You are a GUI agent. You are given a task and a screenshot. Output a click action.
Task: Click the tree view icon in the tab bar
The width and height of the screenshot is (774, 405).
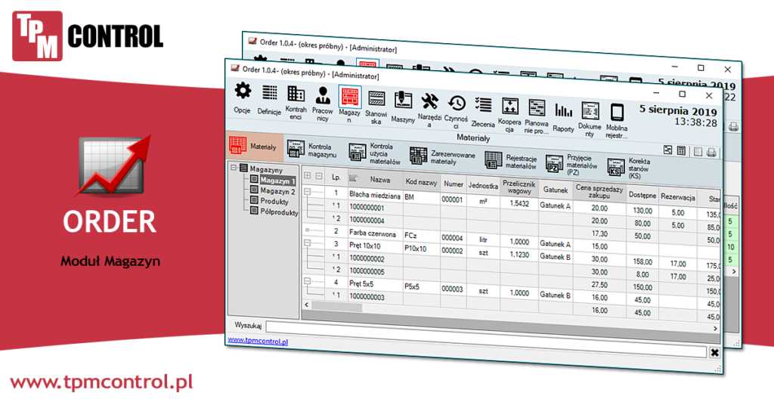[x=668, y=150]
